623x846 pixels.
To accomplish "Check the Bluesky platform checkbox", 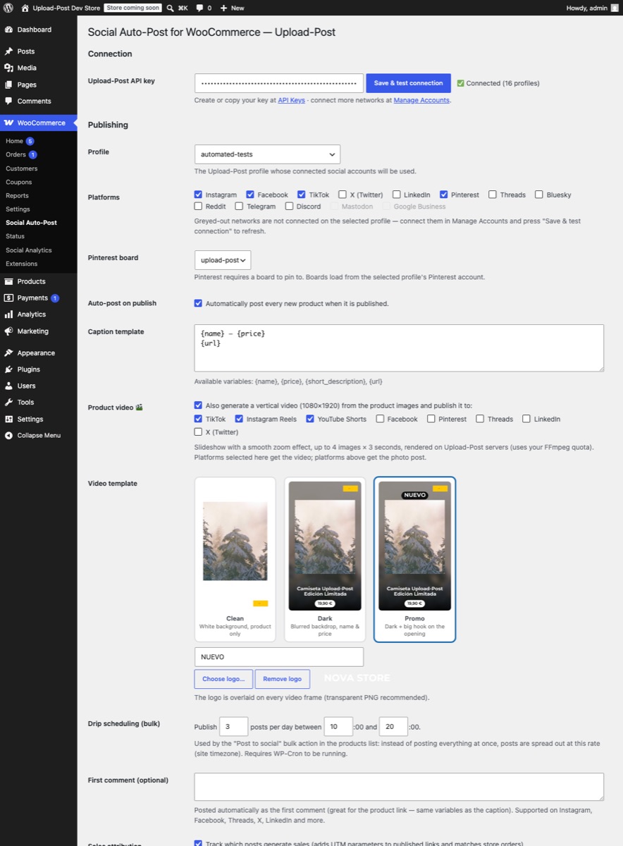I will coord(539,195).
